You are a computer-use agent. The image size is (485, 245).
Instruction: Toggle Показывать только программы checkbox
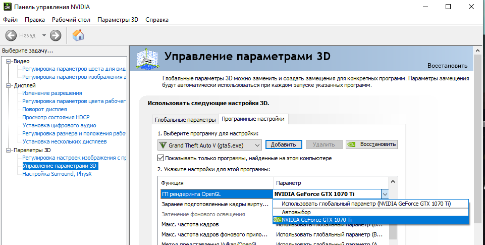160,158
